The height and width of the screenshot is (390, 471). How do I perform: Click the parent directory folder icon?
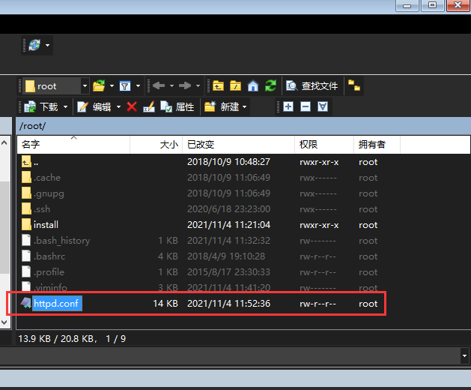point(218,86)
